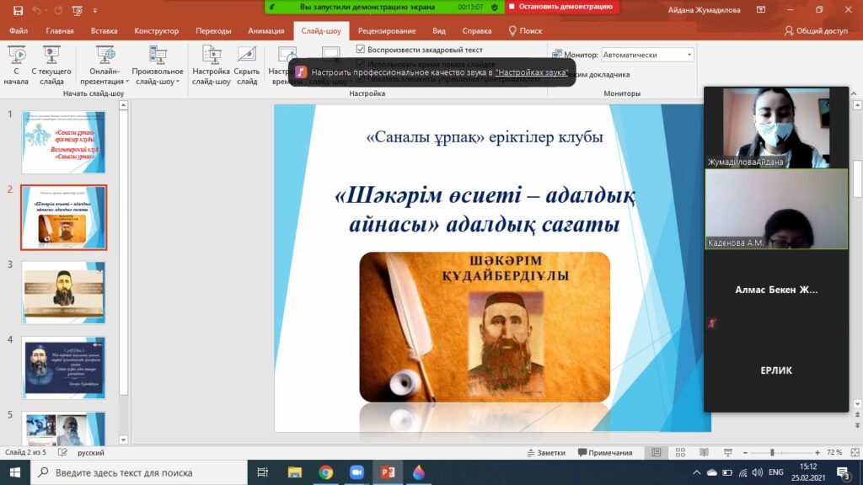863x485 pixels.
Task: Click Windows search box on taskbar
Action: point(137,472)
